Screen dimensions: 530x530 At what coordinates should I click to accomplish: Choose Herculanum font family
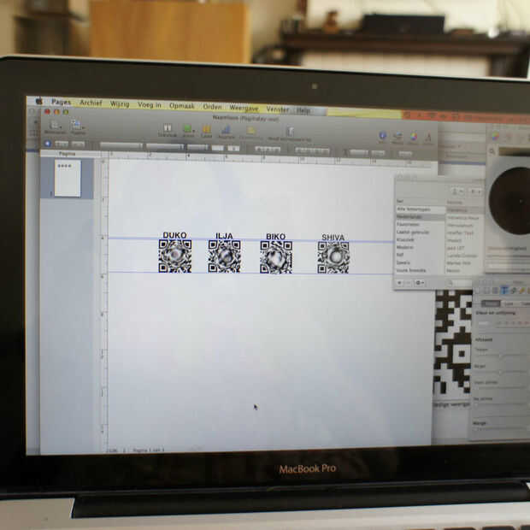460,226
